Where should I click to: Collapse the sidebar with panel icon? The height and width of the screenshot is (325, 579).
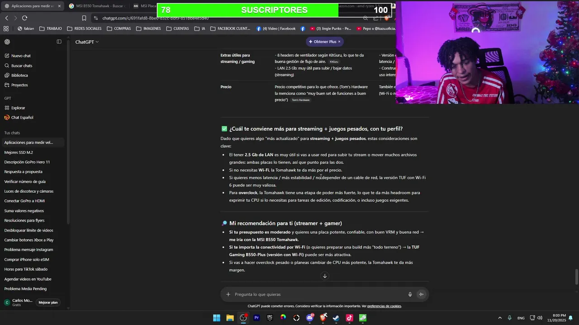coord(59,42)
